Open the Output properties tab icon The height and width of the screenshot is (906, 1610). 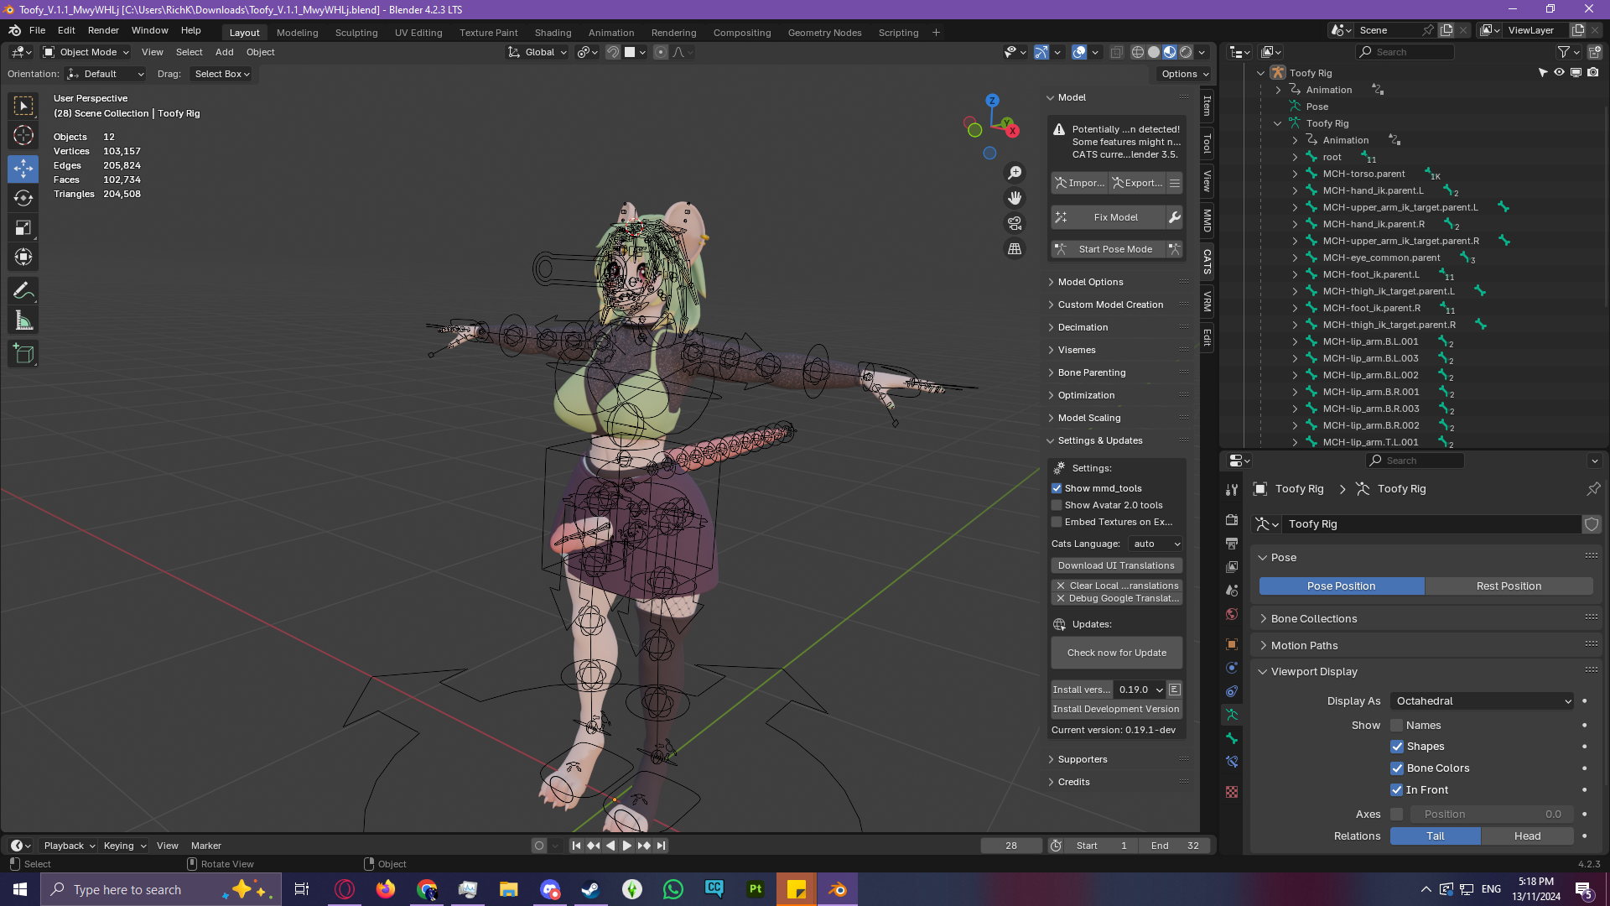(x=1232, y=544)
